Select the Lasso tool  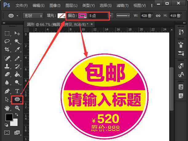[7, 41]
